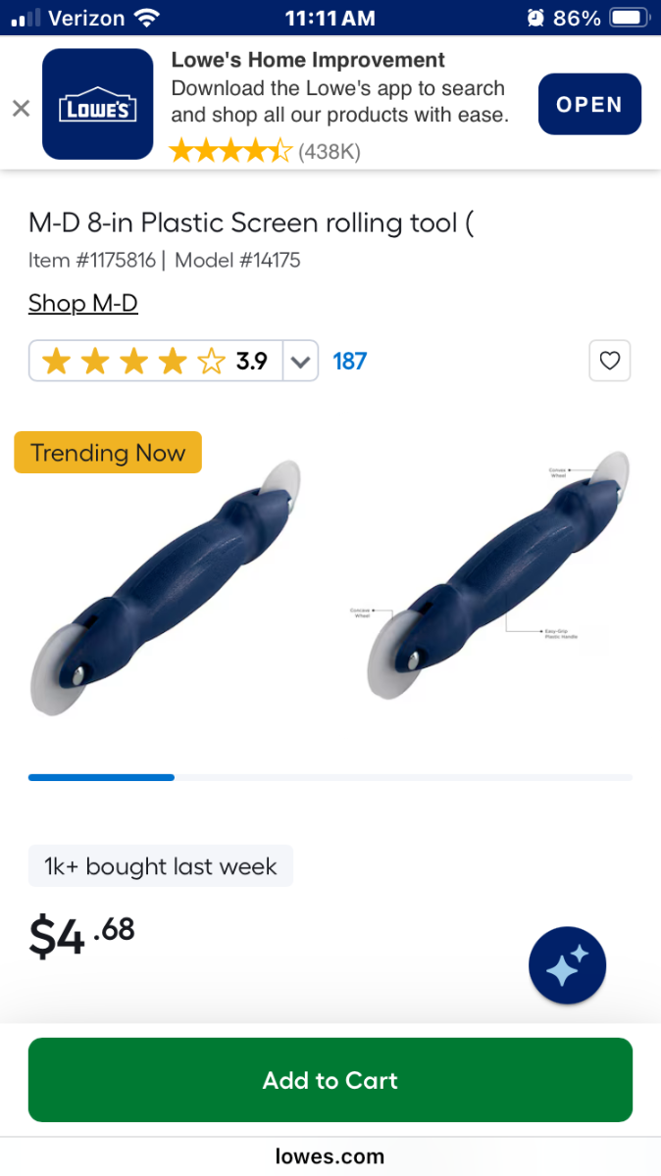Tap the lowes.com address bar
This screenshot has width=661, height=1176.
pyautogui.click(x=330, y=1156)
